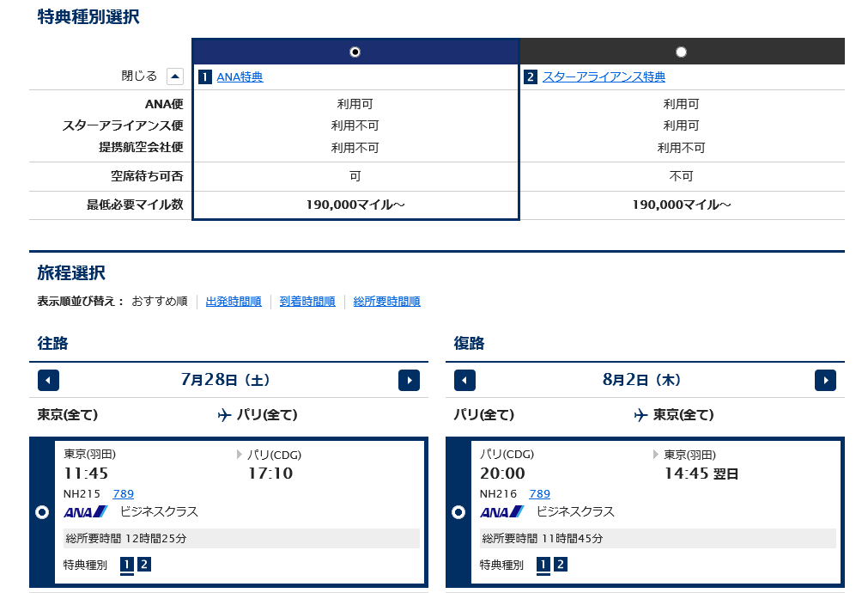Open the 789 aircraft link for NH216

pos(539,494)
